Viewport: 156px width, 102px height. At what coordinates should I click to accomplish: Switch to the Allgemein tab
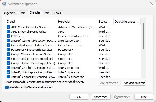pos(10,13)
